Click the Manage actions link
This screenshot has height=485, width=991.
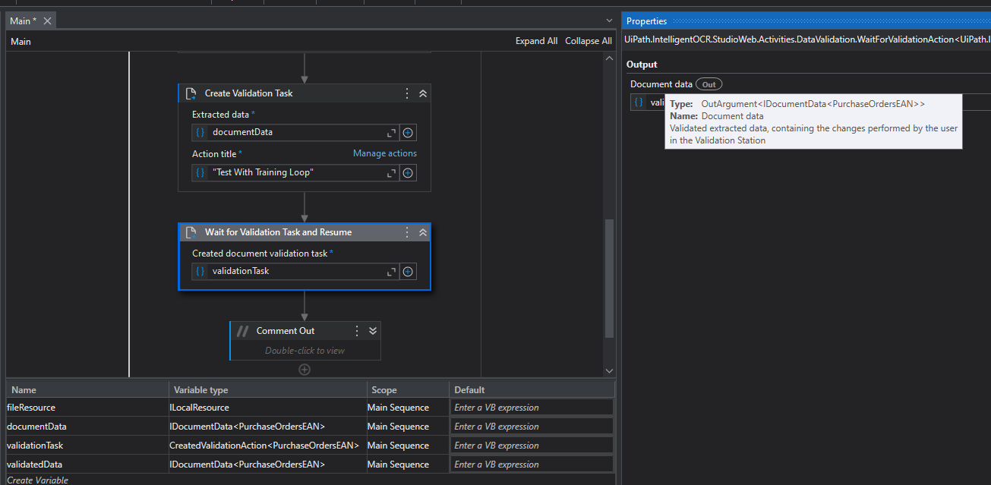[384, 153]
